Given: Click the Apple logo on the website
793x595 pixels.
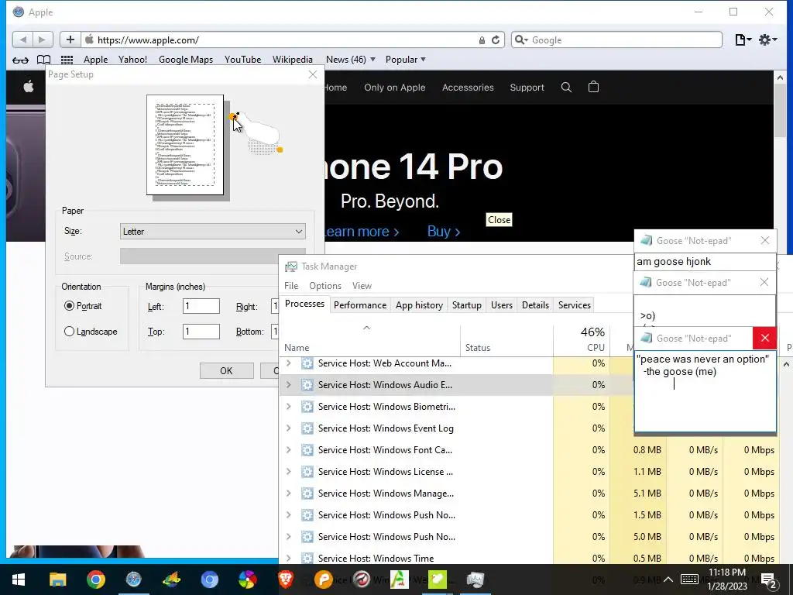Looking at the screenshot, I should 29,87.
